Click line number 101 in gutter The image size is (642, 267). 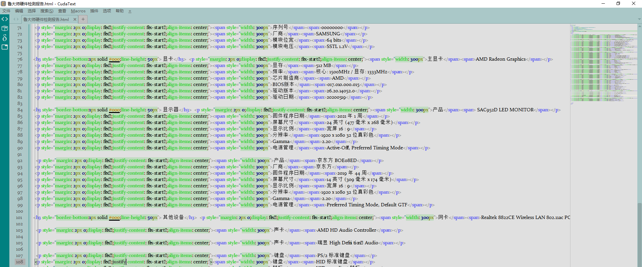click(x=19, y=218)
